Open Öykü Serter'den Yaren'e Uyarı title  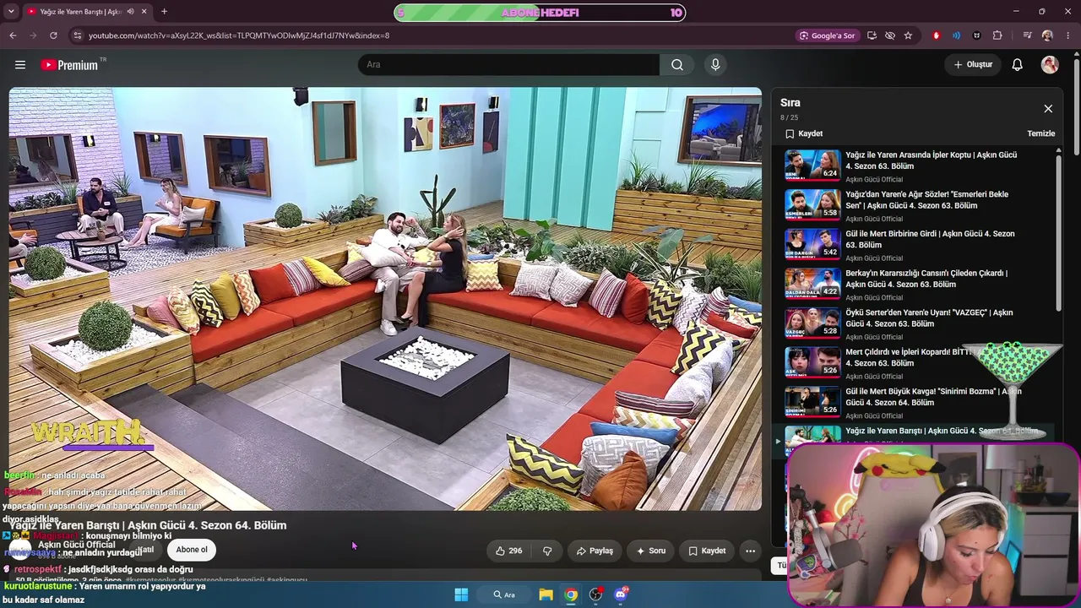coord(929,318)
